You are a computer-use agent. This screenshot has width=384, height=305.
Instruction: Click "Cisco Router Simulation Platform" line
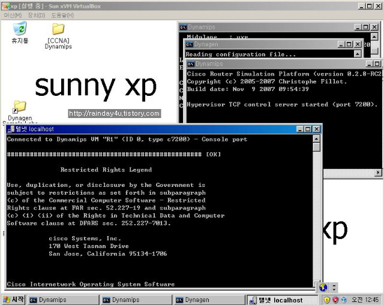tap(284, 74)
